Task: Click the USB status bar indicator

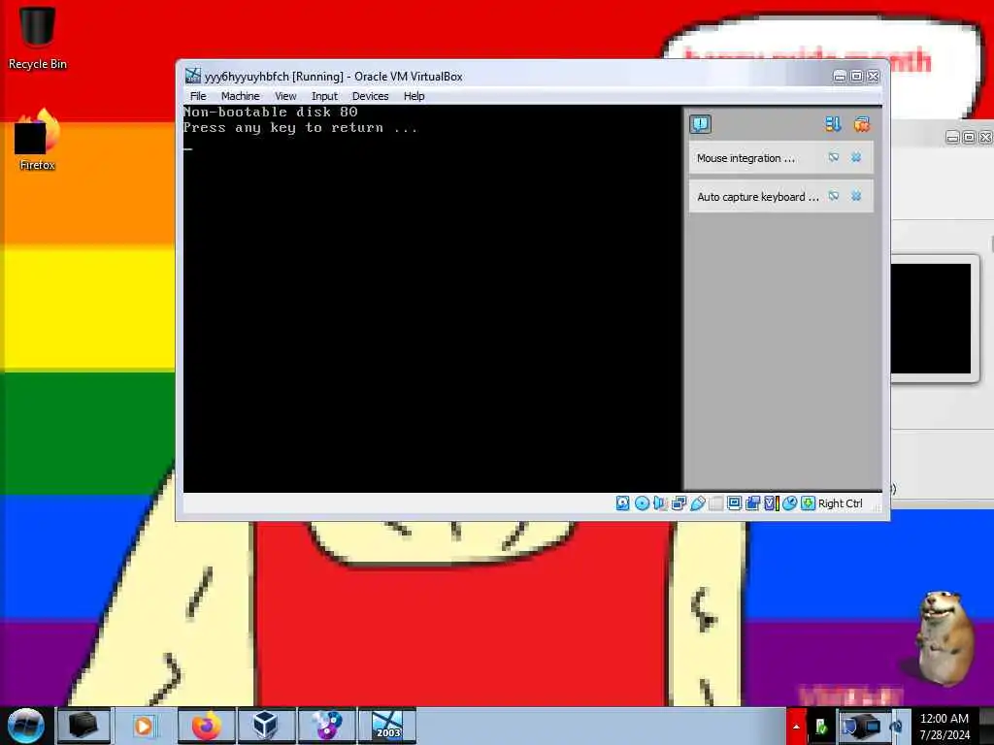Action: (697, 503)
